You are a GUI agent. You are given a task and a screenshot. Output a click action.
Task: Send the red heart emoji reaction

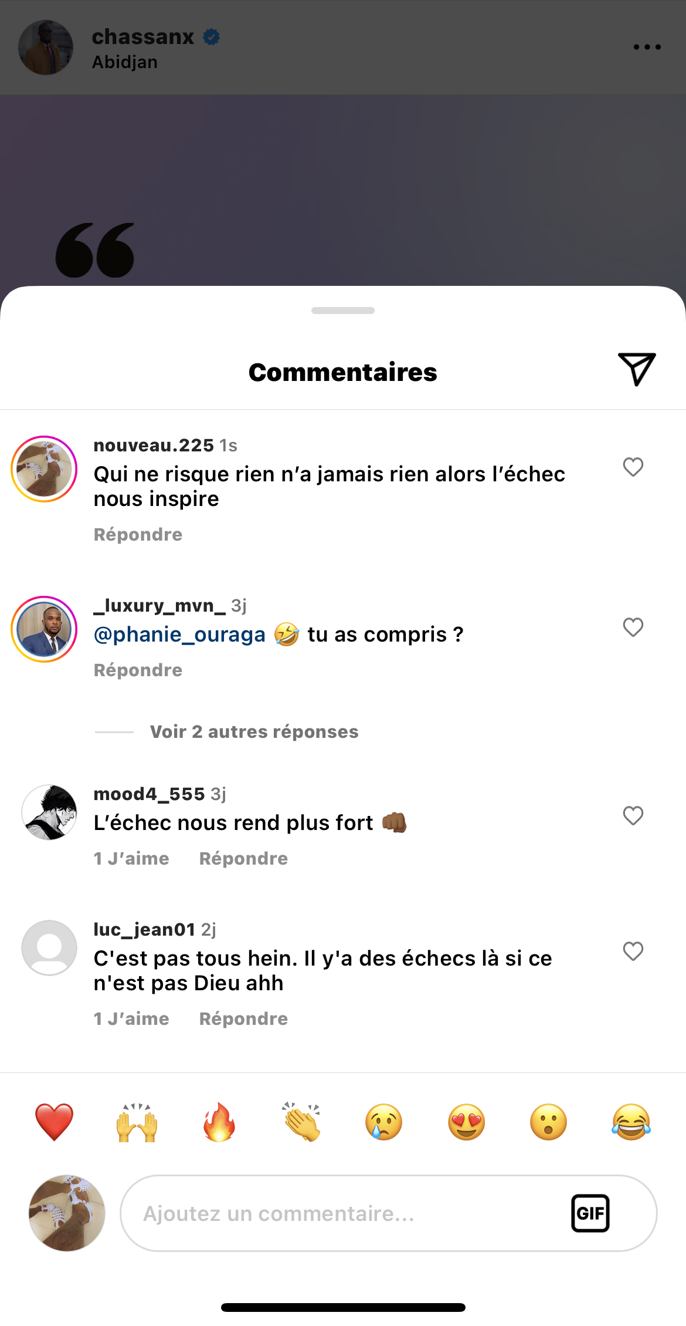[55, 1122]
